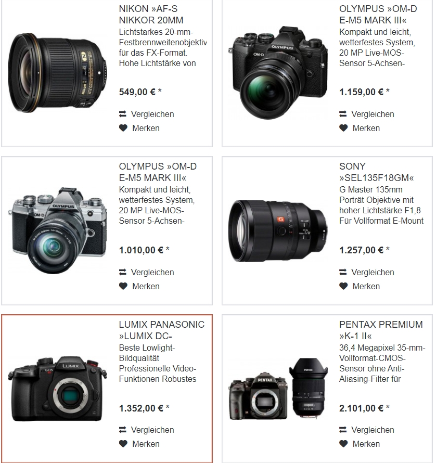Select Vergleichen for silver Olympus OM-D E-M5
This screenshot has width=436, height=463.
(x=152, y=272)
